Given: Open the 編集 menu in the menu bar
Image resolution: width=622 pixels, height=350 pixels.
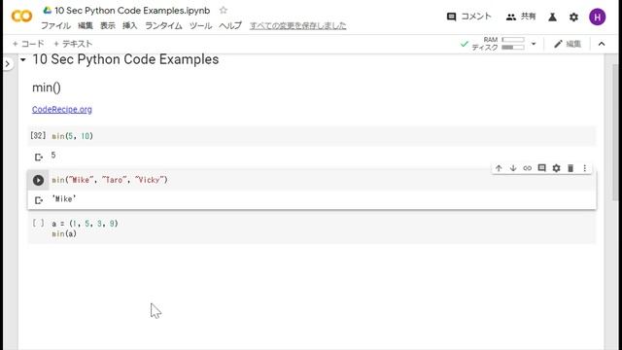Looking at the screenshot, I should (x=86, y=26).
